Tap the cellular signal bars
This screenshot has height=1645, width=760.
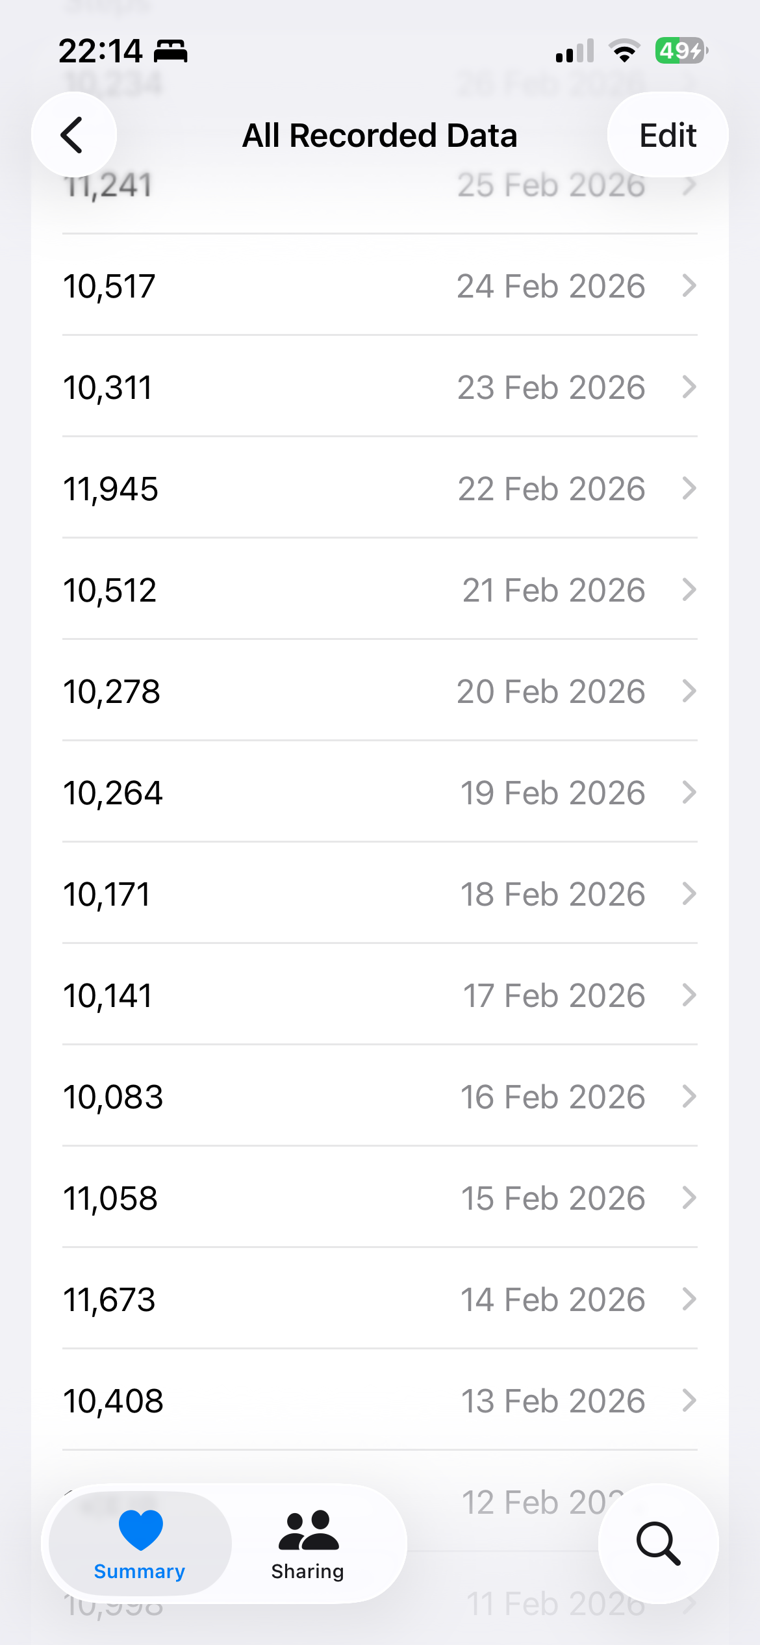575,51
